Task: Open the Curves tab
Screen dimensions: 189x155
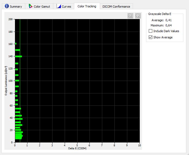Action: click(64, 6)
